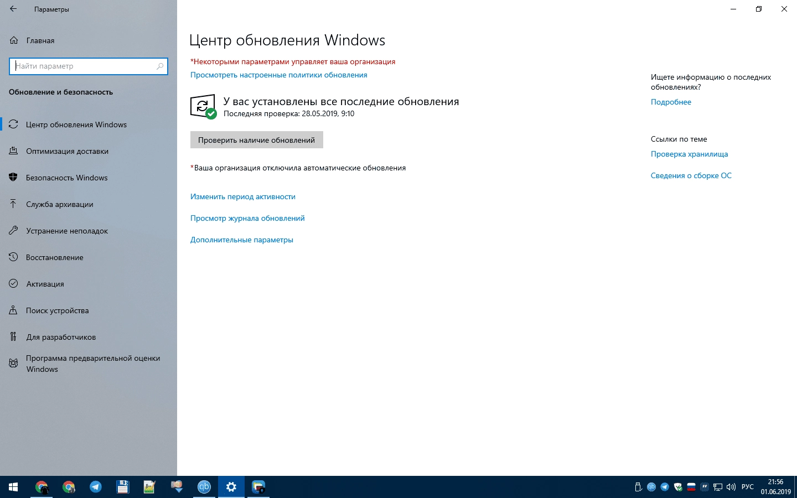Screen dimensions: 797x498
Task: Launch Telegram from the pinned taskbar icons
Action: tap(96, 487)
